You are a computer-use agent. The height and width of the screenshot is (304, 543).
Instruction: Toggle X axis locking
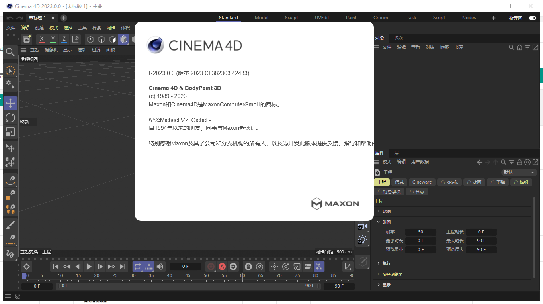point(41,39)
